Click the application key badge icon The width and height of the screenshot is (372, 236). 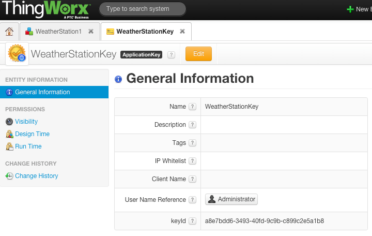[17, 53]
